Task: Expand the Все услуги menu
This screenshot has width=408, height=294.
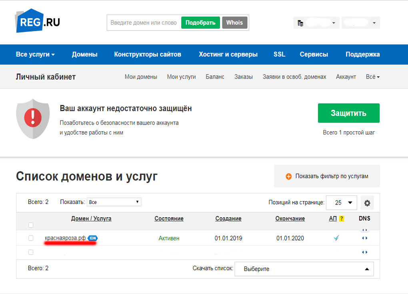Action: point(35,55)
